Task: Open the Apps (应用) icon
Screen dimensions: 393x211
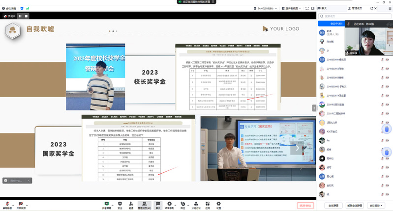Action: click(208, 204)
